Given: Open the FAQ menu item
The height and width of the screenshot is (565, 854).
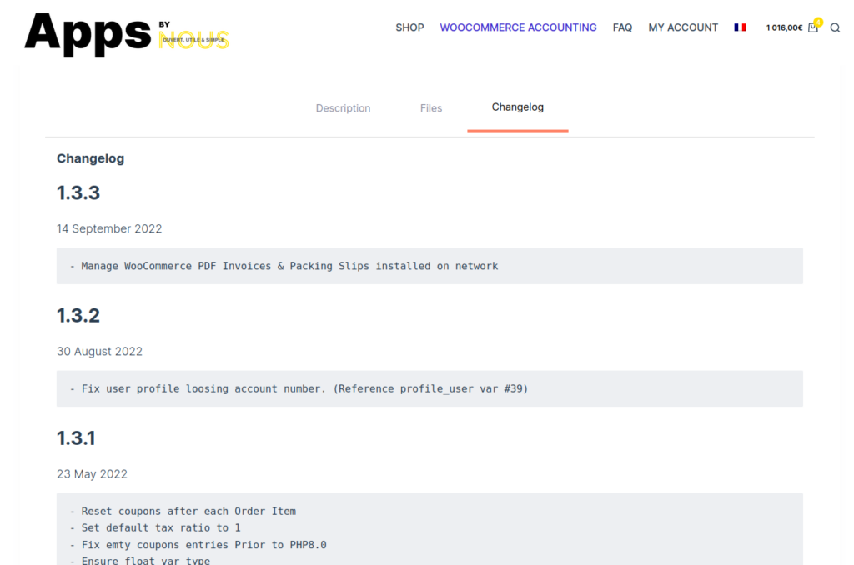Looking at the screenshot, I should 622,27.
